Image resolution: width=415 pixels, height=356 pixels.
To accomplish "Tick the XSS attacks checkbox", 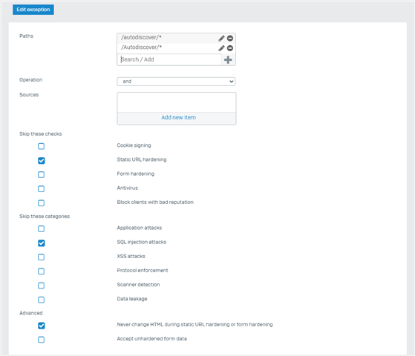I will coord(41,257).
